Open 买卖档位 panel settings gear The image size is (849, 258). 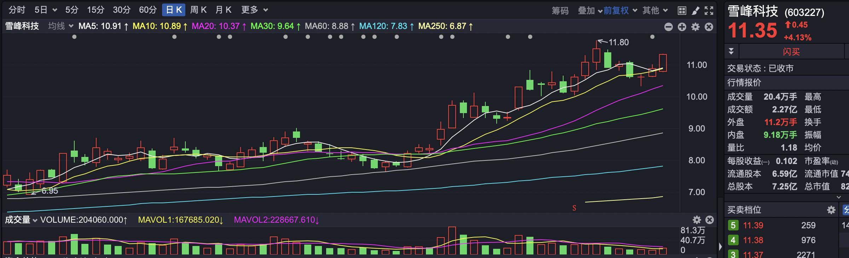[831, 210]
